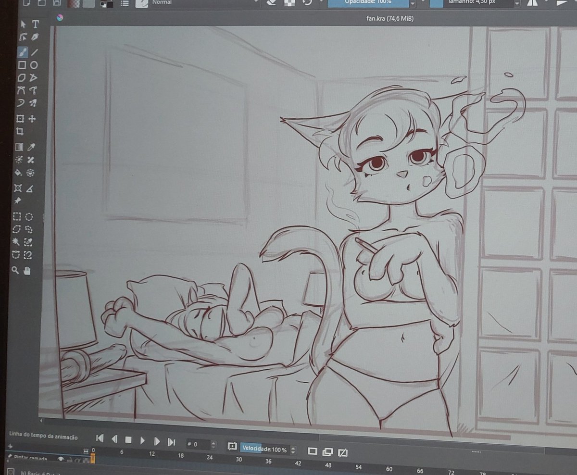577x475 pixels.
Task: Open the fill pattern swatch chooser
Action: 88,3
